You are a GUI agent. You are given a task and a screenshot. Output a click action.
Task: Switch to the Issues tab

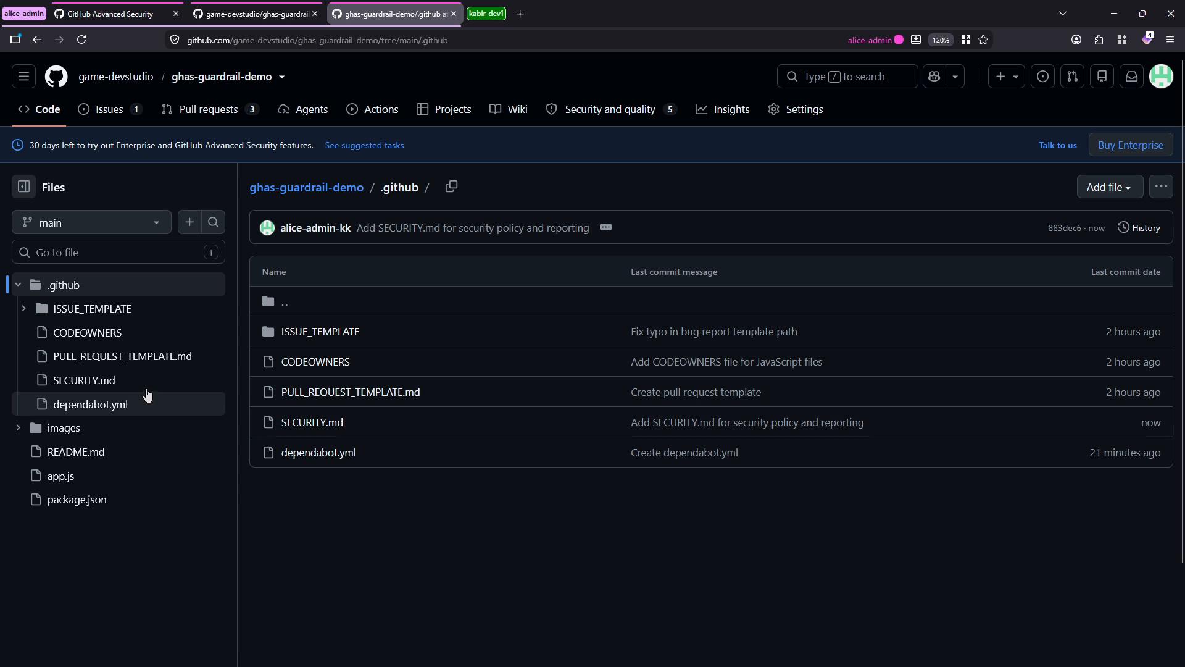(110, 109)
